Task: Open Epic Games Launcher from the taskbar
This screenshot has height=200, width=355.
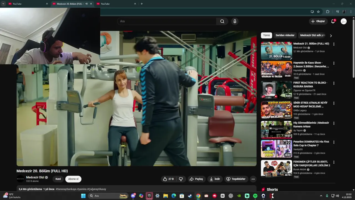Action: pos(149,196)
